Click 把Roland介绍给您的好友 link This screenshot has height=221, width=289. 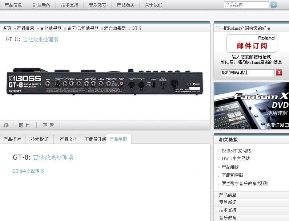(247, 28)
